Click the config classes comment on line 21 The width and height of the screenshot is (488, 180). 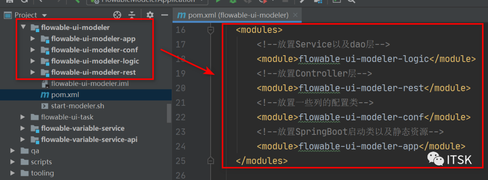[315, 103]
